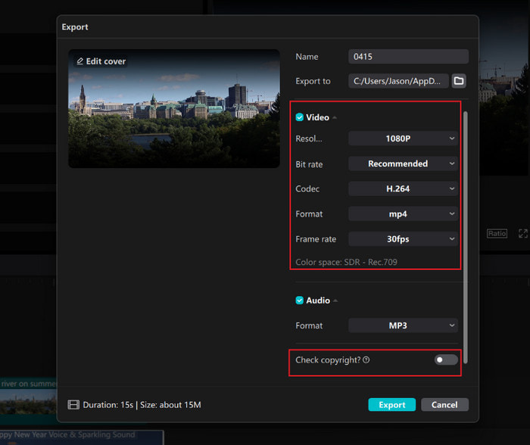Click the cover image thumbnail of the city

click(173, 108)
